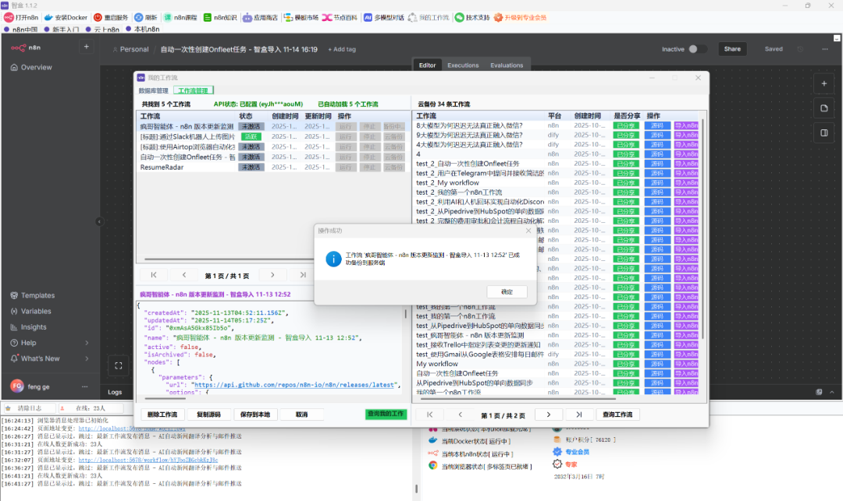Click the 删除工作流 button

click(162, 415)
